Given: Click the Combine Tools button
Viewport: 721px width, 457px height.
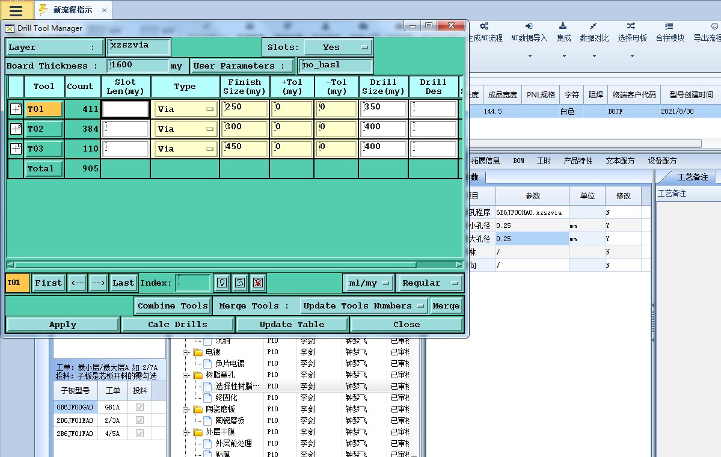Looking at the screenshot, I should [x=173, y=305].
